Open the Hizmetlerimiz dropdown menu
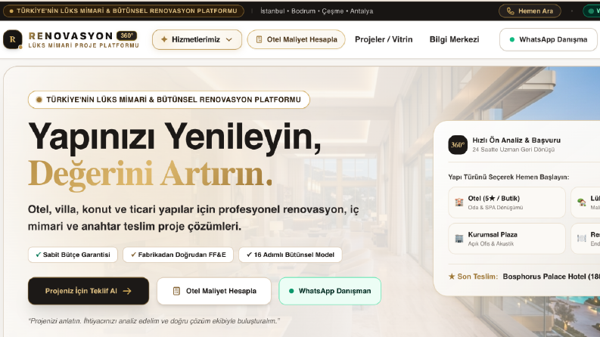The height and width of the screenshot is (337, 600). pos(197,39)
